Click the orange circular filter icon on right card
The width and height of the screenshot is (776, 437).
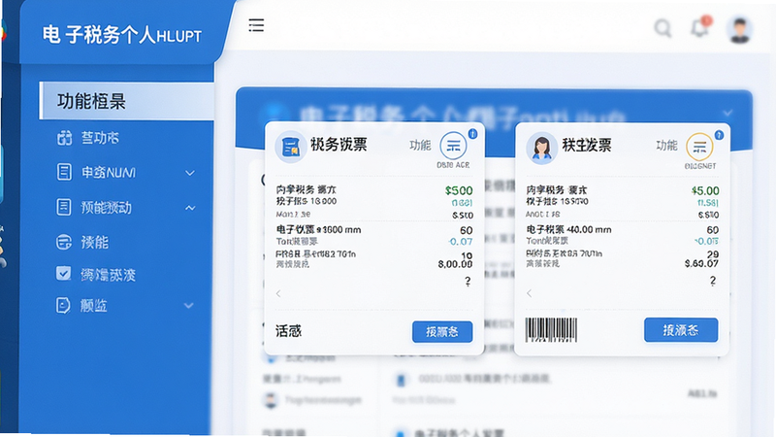[x=699, y=147]
